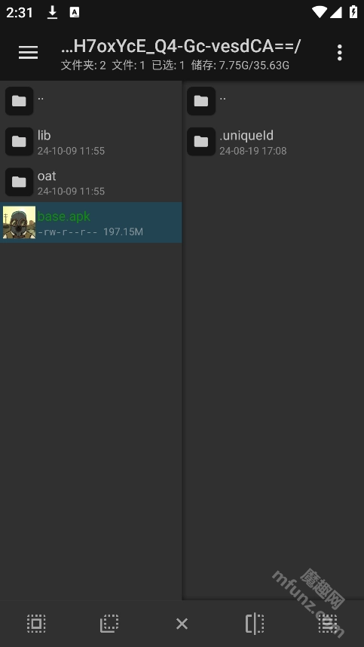Open the .uniqueId folder icon

(201, 142)
